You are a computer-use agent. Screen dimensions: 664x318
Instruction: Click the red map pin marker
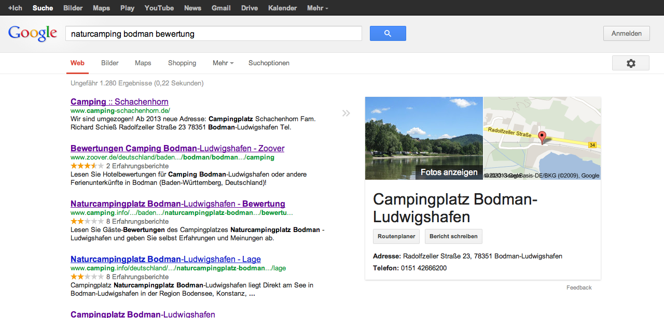pyautogui.click(x=542, y=138)
